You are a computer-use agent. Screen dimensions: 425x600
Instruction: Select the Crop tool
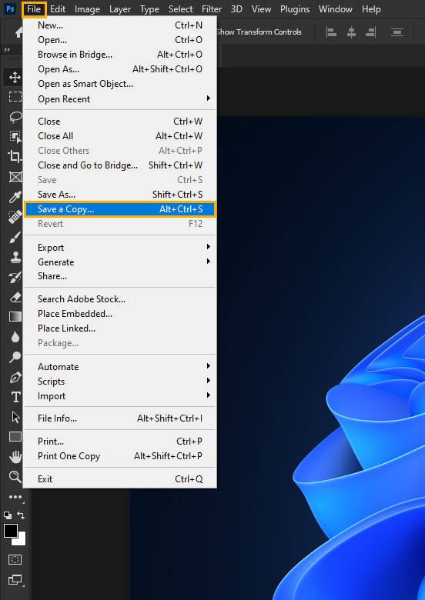tap(15, 156)
